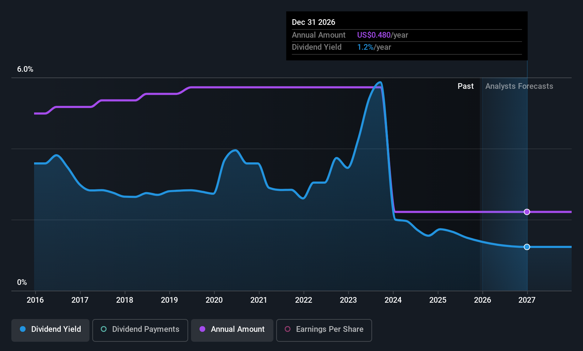Image resolution: width=583 pixels, height=351 pixels.
Task: Click the Past section label
Action: 465,86
